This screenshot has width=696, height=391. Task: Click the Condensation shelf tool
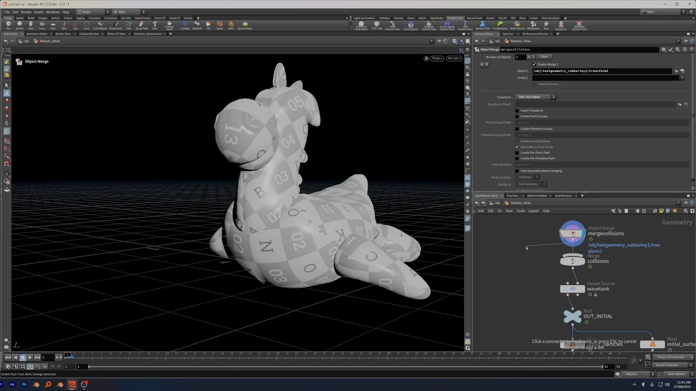tap(500, 25)
